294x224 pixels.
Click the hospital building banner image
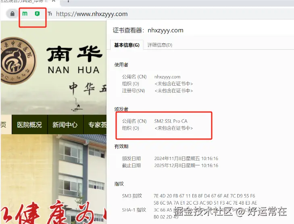[x=54, y=179]
